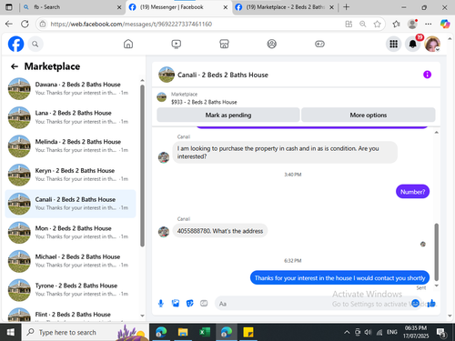Open the Facebook menu grid icon
The width and height of the screenshot is (455, 341).
tap(393, 44)
